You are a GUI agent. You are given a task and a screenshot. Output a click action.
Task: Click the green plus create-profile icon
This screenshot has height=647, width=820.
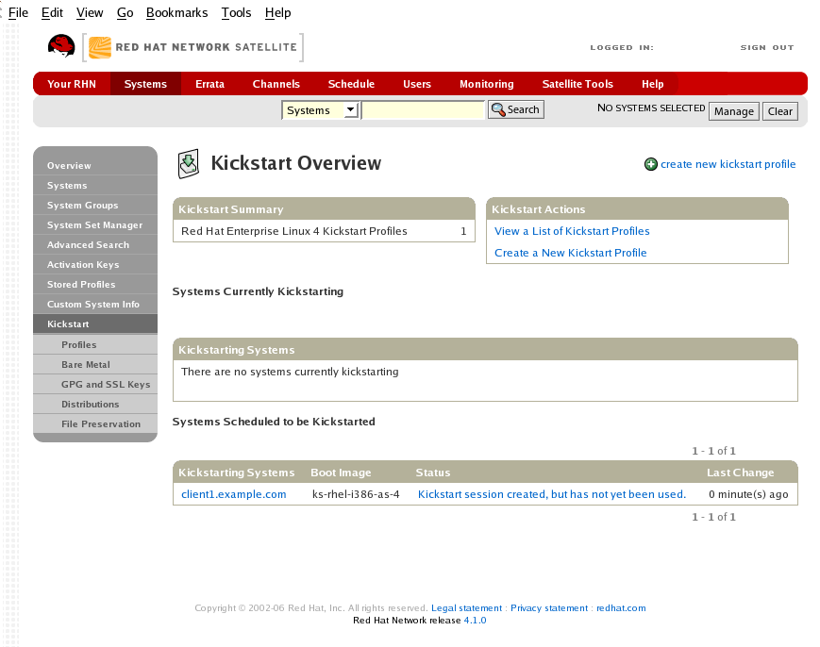point(650,164)
